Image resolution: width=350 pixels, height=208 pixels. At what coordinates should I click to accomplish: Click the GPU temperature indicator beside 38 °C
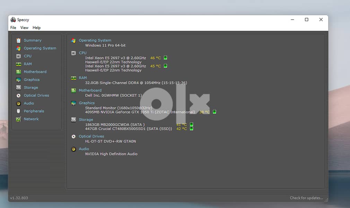pyautogui.click(x=214, y=112)
